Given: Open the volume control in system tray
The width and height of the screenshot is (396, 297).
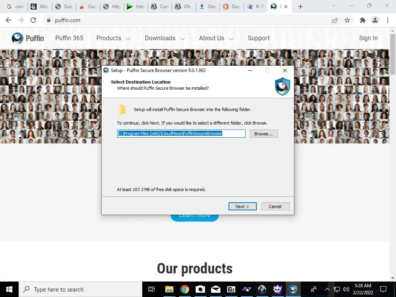Looking at the screenshot, I should [346, 289].
